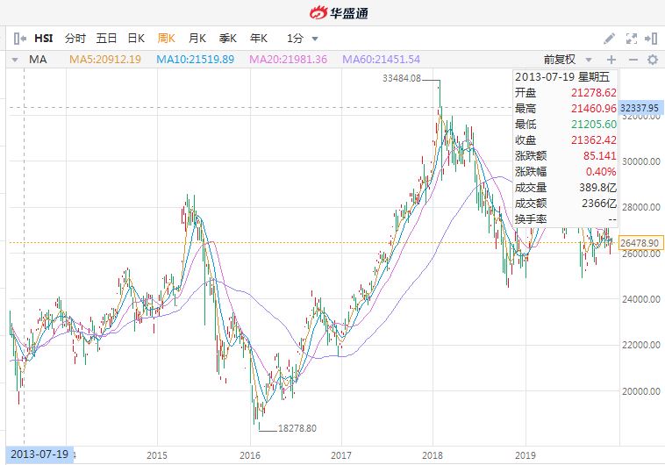Image resolution: width=665 pixels, height=465 pixels.
Task: Select the MA60:21451.54 value
Action: (x=382, y=60)
